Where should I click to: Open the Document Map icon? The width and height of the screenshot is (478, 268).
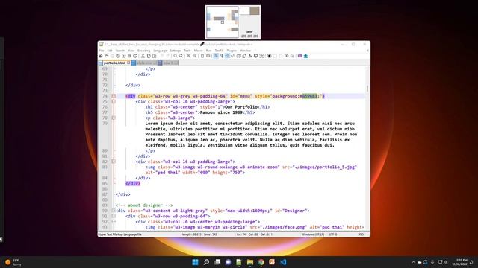pyautogui.click(x=239, y=56)
